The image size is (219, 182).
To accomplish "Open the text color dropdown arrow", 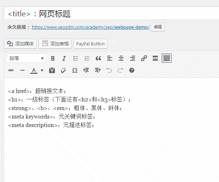I will point(42,70).
